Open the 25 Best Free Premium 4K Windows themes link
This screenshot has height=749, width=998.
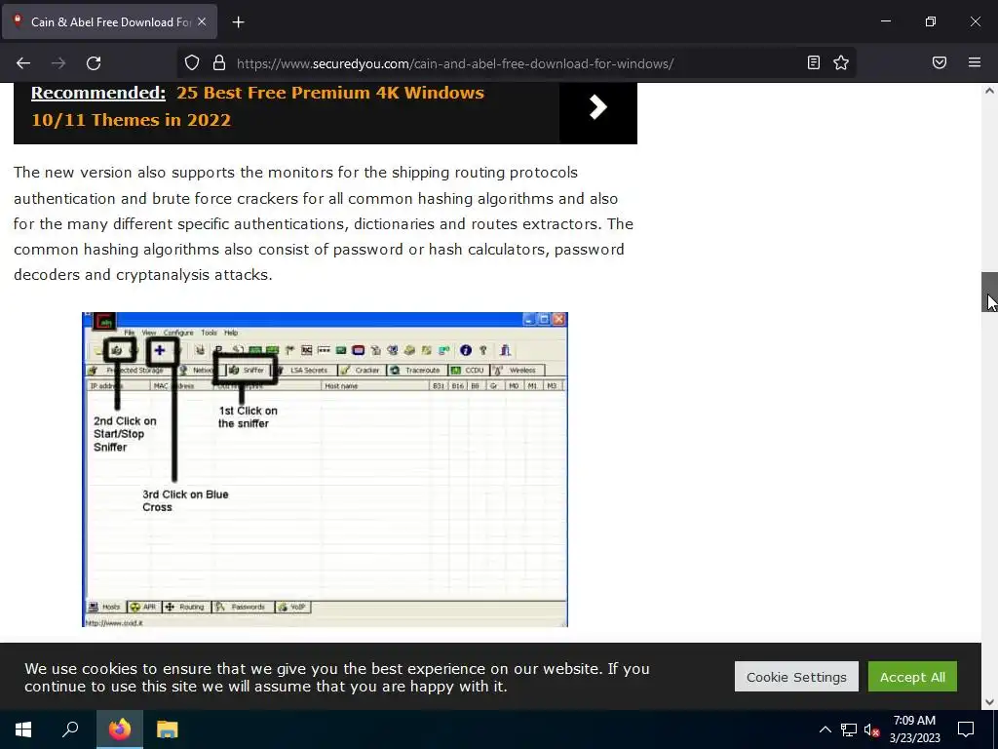coord(257,106)
